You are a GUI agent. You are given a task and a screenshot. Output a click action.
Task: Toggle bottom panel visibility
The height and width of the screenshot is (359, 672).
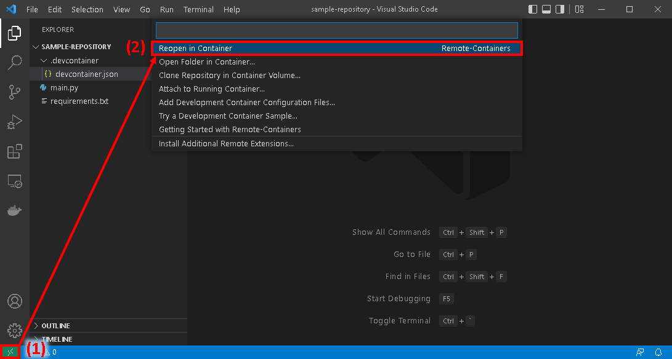(x=546, y=9)
